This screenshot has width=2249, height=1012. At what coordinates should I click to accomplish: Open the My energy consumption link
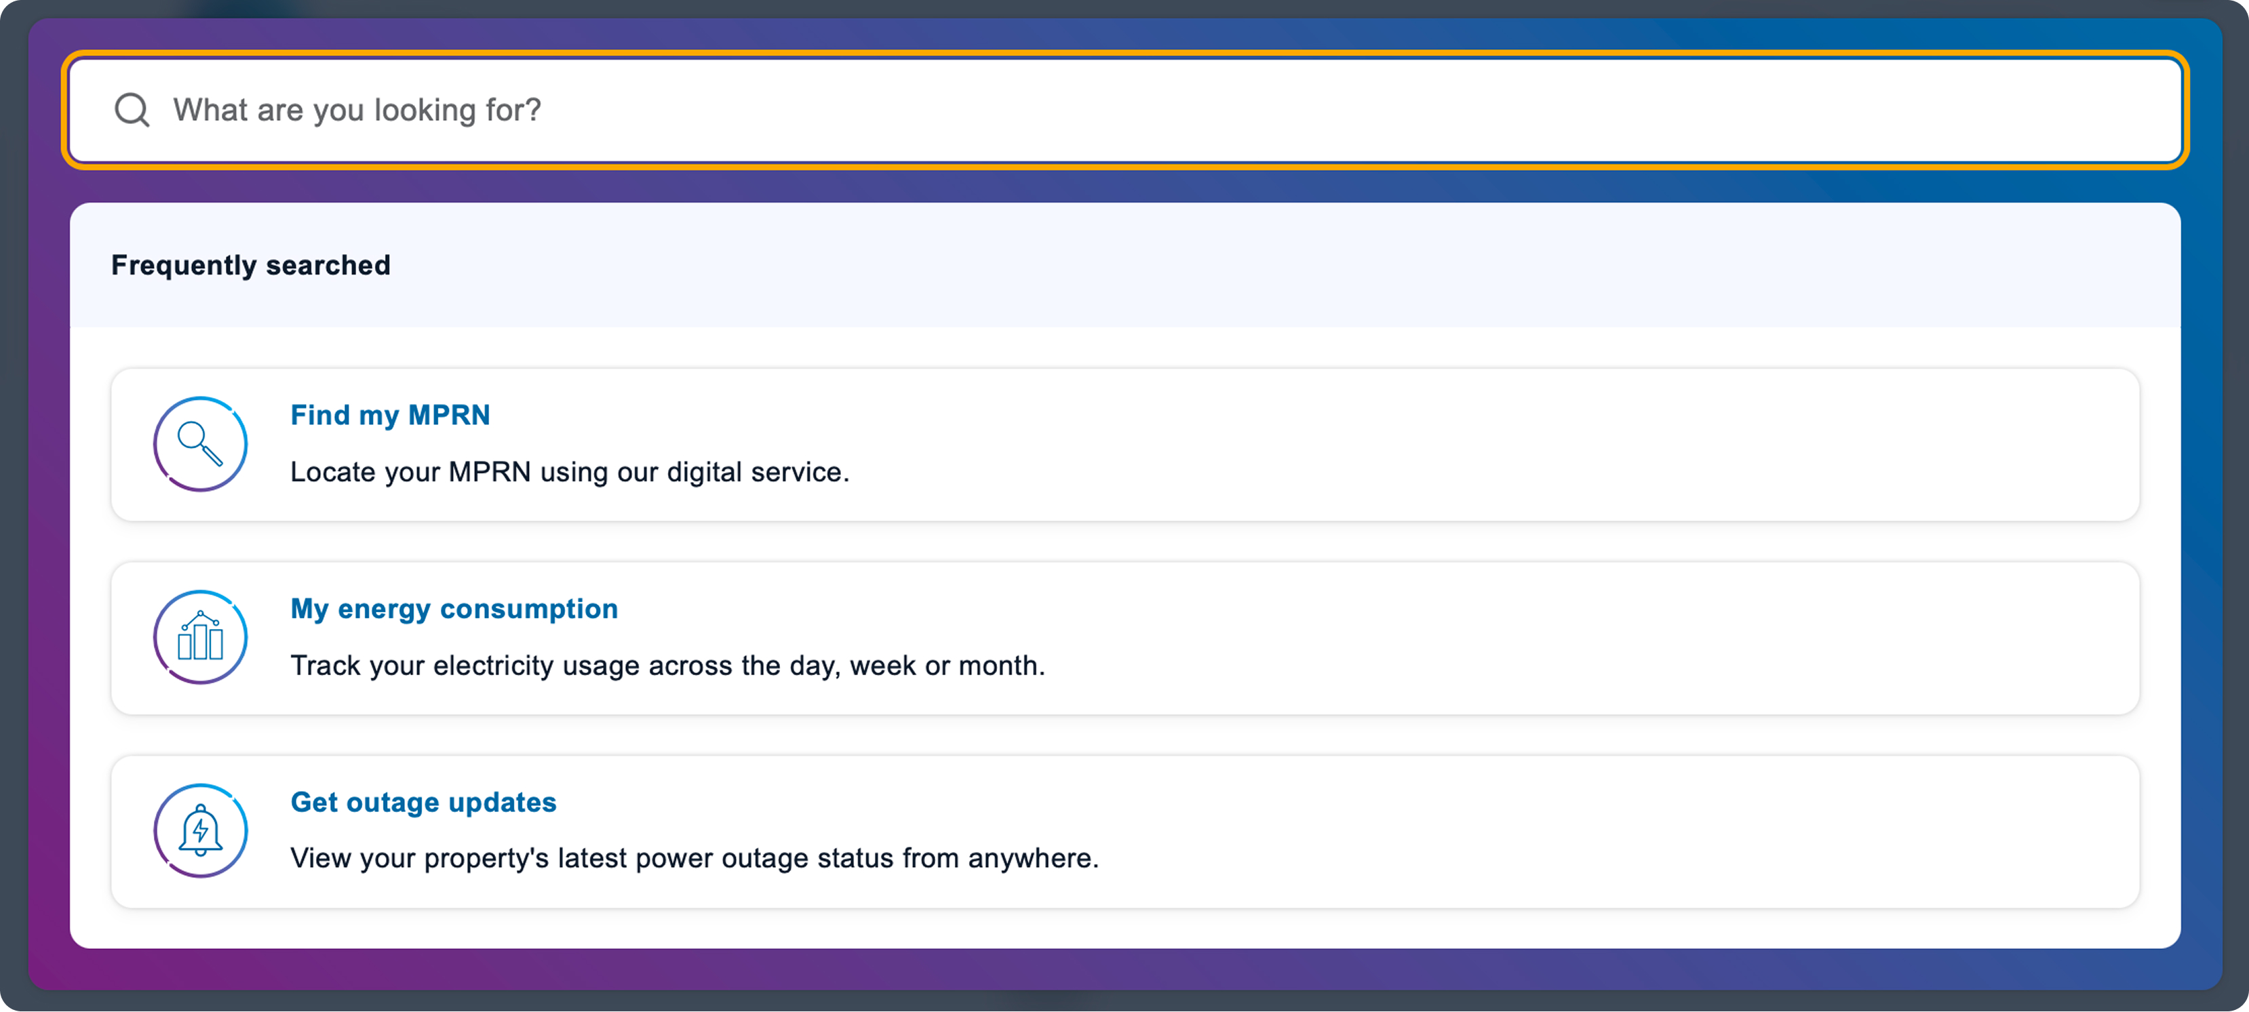(x=454, y=609)
